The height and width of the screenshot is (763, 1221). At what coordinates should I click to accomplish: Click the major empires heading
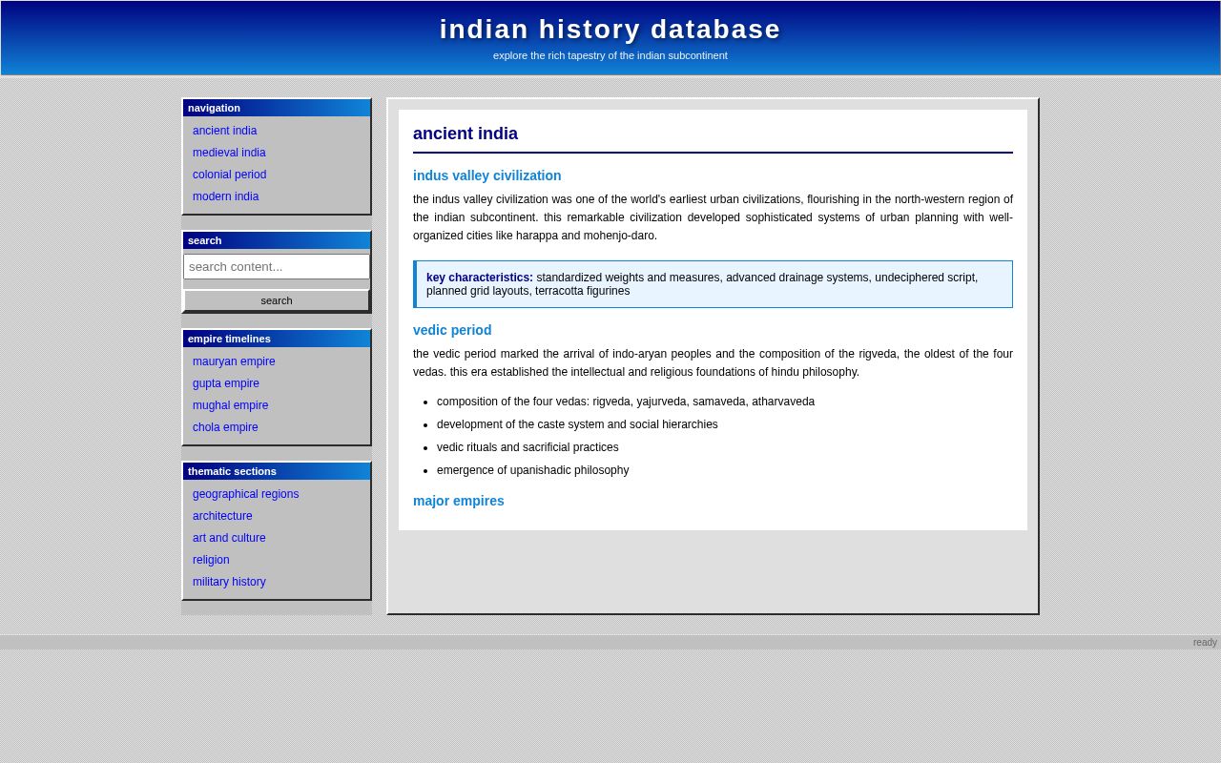tap(459, 501)
